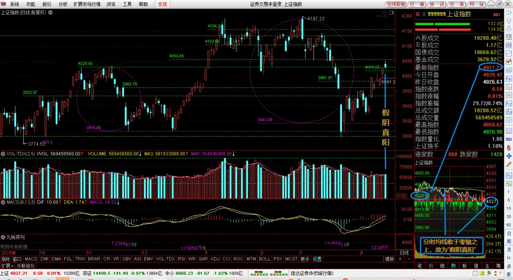Select the 日 daily period in the right toolbar
Image resolution: width=513 pixels, height=280 pixels.
[x=509, y=233]
